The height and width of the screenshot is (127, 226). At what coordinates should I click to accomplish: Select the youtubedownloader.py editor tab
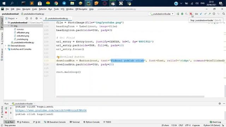coord(58,18)
